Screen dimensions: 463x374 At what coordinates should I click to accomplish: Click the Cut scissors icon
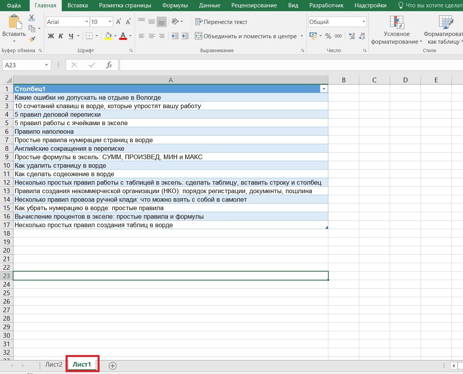32,18
